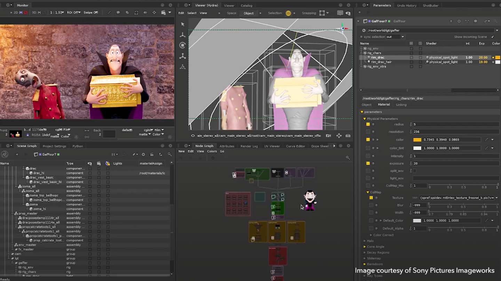Open the sync selection out dropdown
Viewport: 501px width, 281px height.
pos(396,37)
